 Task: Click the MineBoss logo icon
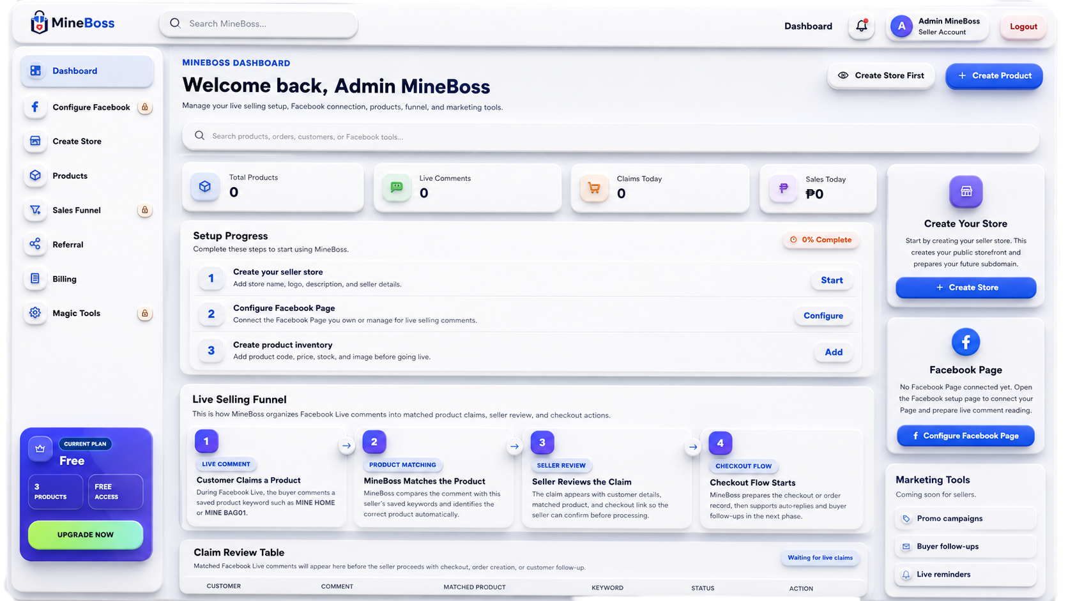40,23
